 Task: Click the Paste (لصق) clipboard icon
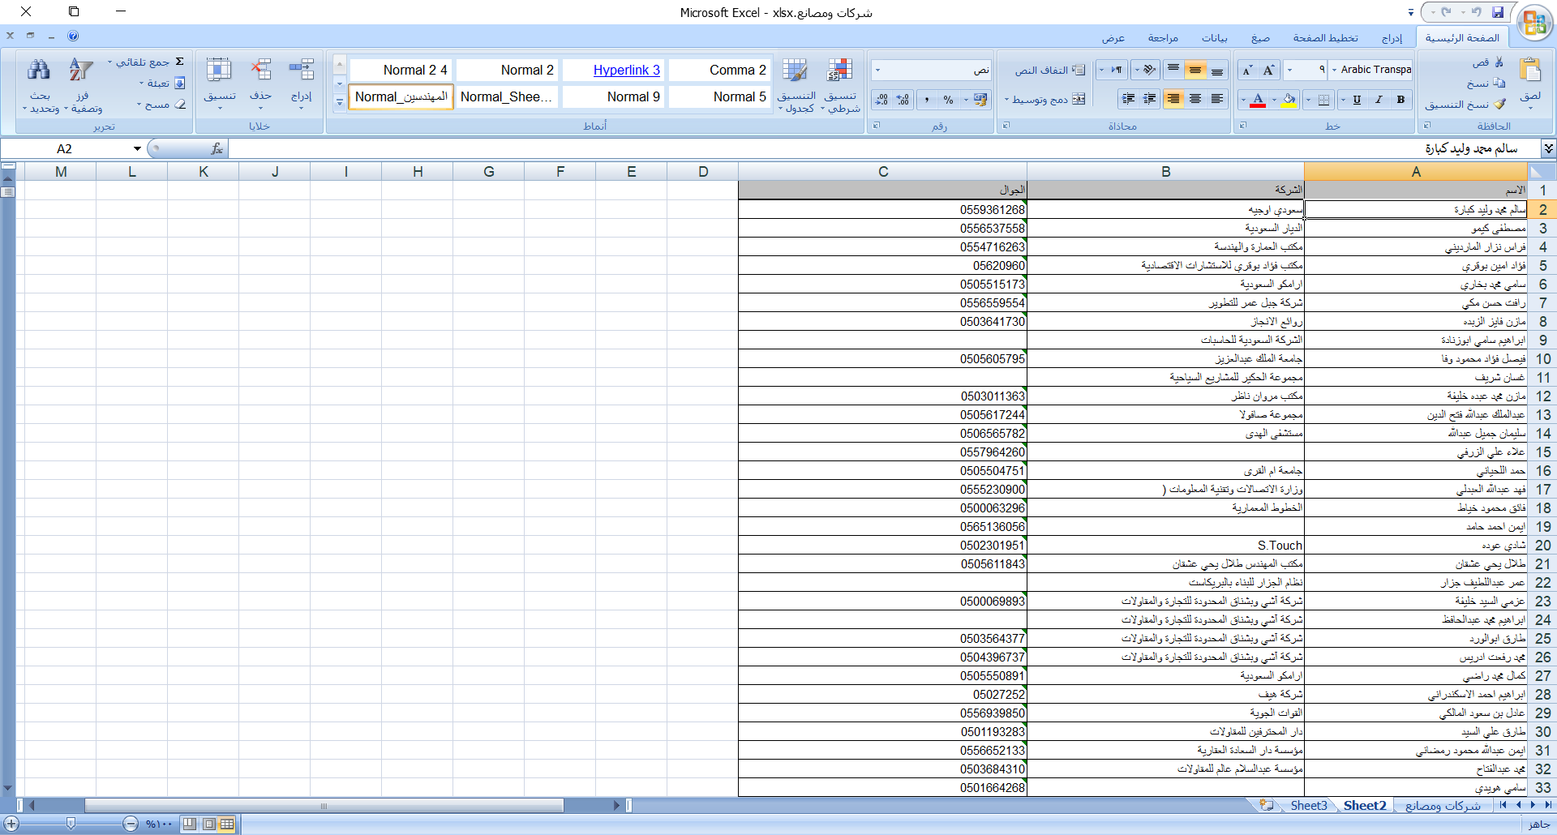tap(1530, 71)
